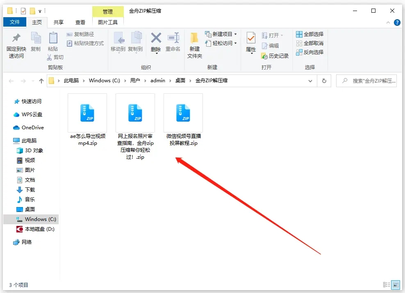Image resolution: width=405 pixels, height=293 pixels.
Task: Click the Copy ribbon icon
Action: click(36, 38)
